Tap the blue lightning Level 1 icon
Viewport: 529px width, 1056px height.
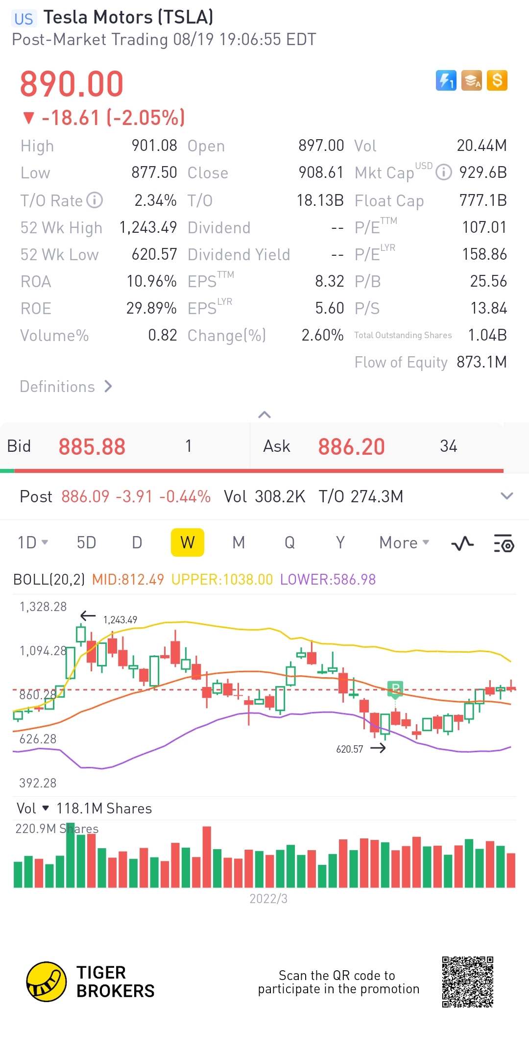tap(446, 80)
